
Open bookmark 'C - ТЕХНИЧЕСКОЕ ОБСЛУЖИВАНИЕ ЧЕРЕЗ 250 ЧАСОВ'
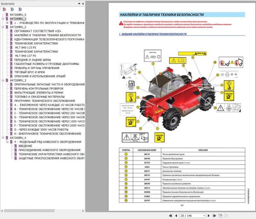point(49,113)
